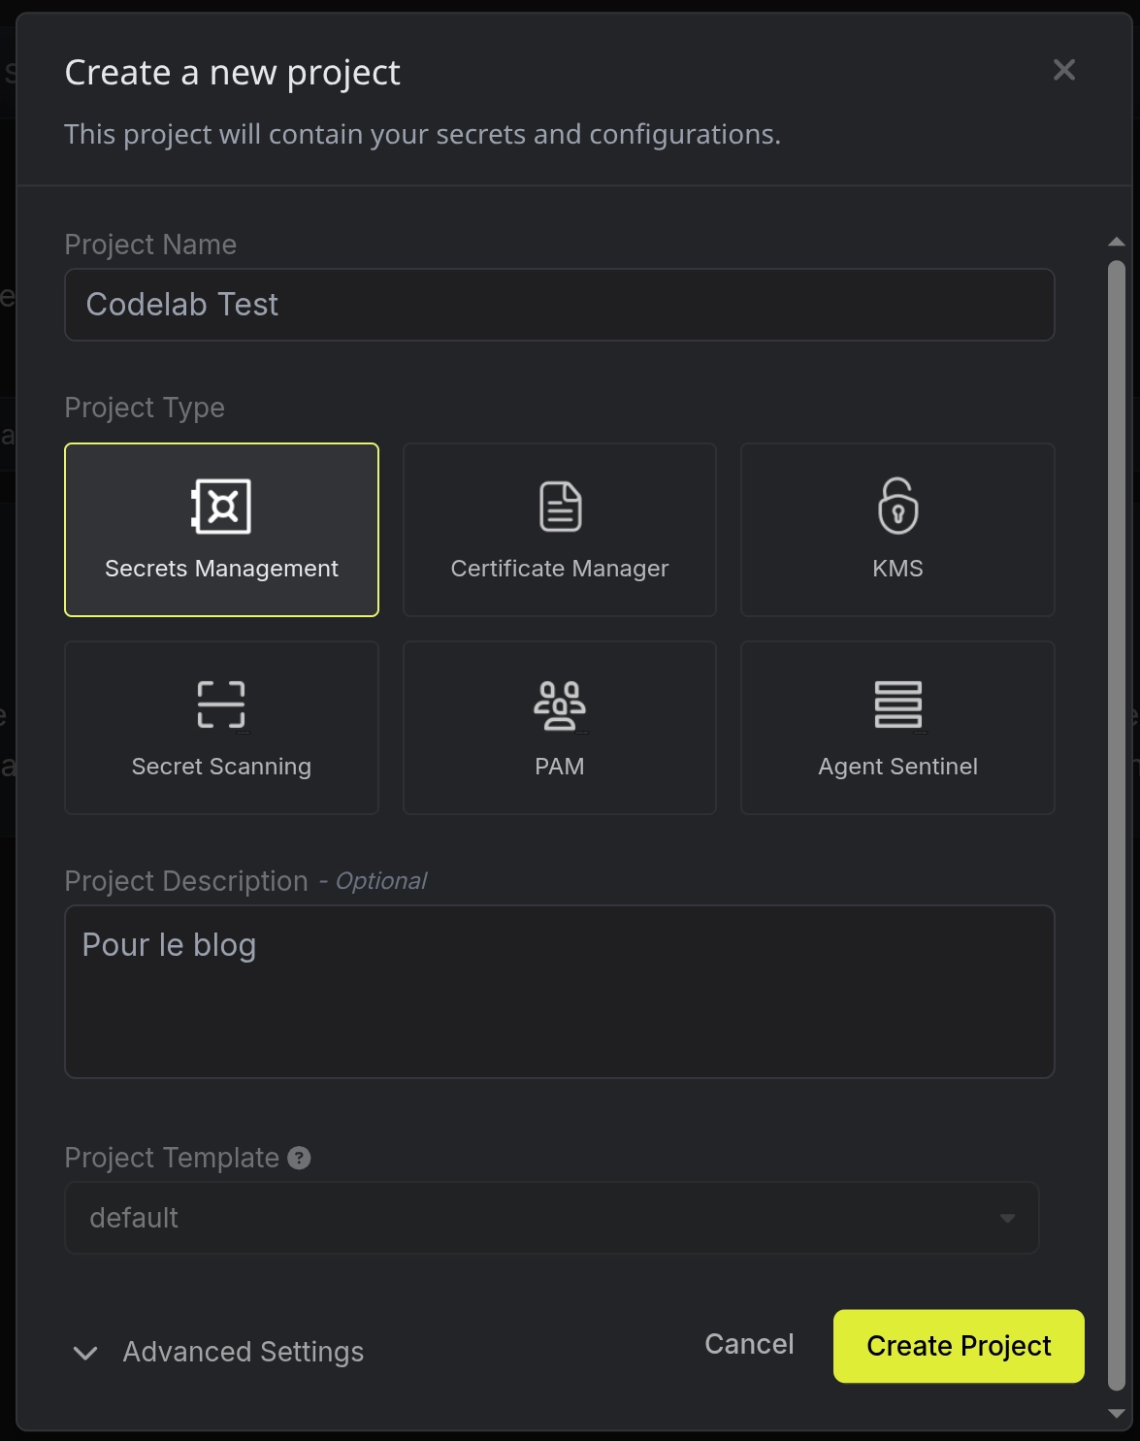
Task: Click the dropdown arrow in Project Template
Action: point(1007,1218)
